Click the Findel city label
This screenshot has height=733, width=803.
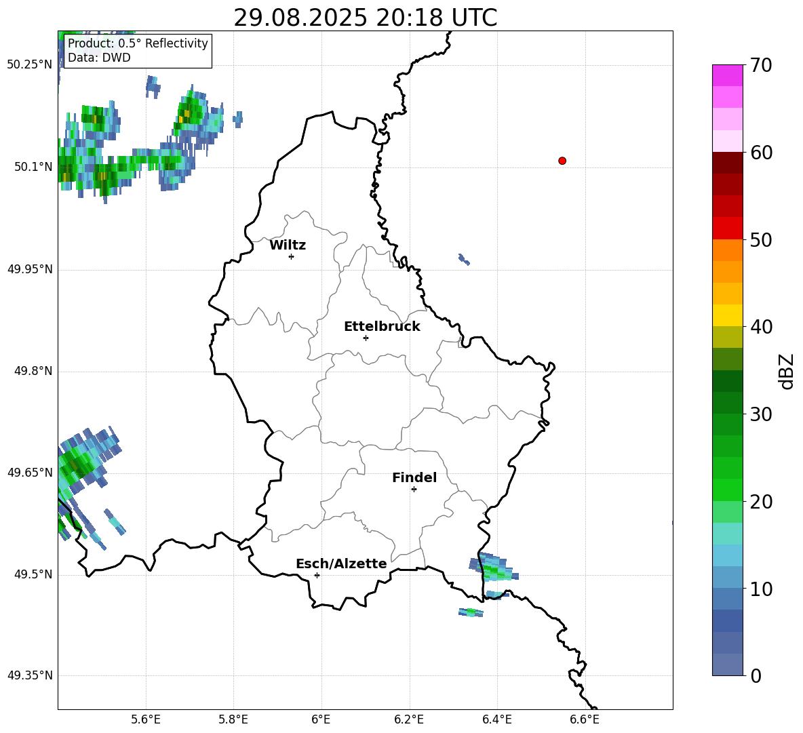(x=414, y=477)
